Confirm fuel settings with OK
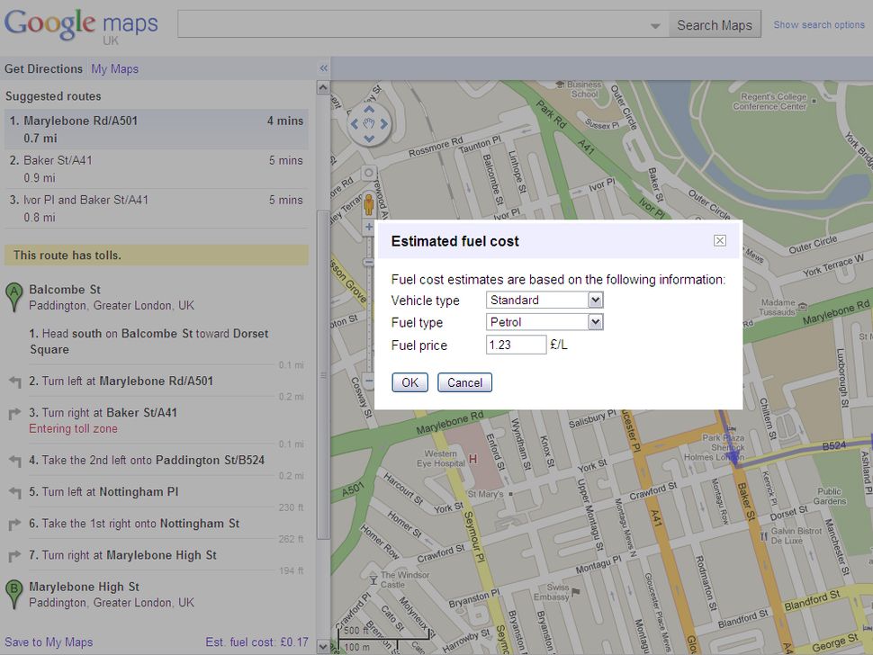This screenshot has height=655, width=873. click(409, 381)
